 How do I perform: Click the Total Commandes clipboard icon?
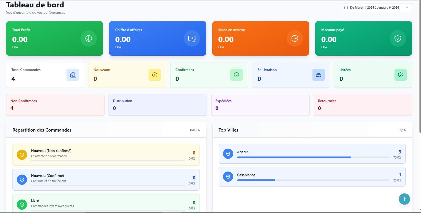73,75
